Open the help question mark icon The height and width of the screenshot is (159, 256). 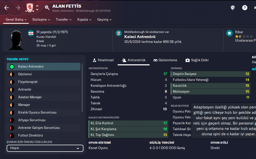tap(245, 8)
